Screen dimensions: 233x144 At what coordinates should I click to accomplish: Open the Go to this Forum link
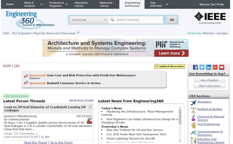click(61, 142)
